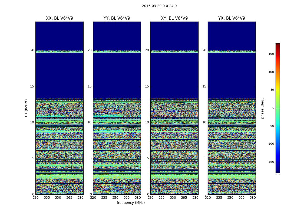Viewport: 284px width, 216px height.
Task: Click colorbar tick label '50'
Action: 272,90
